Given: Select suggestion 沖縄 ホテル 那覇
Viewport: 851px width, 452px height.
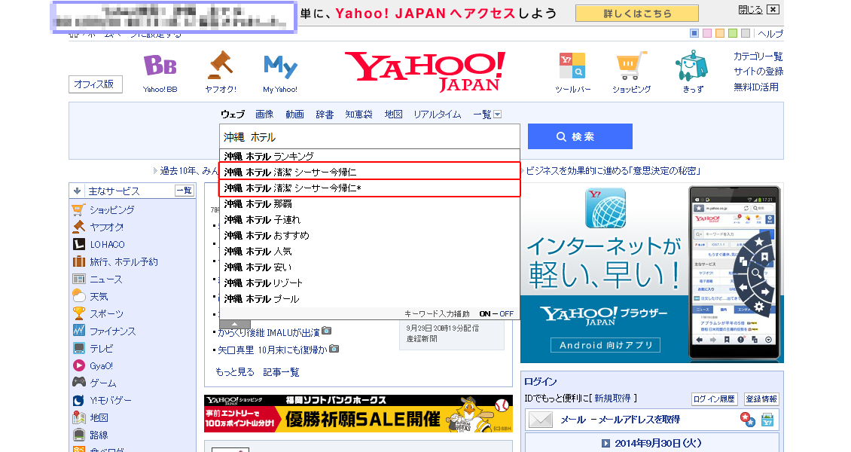Looking at the screenshot, I should 370,204.
